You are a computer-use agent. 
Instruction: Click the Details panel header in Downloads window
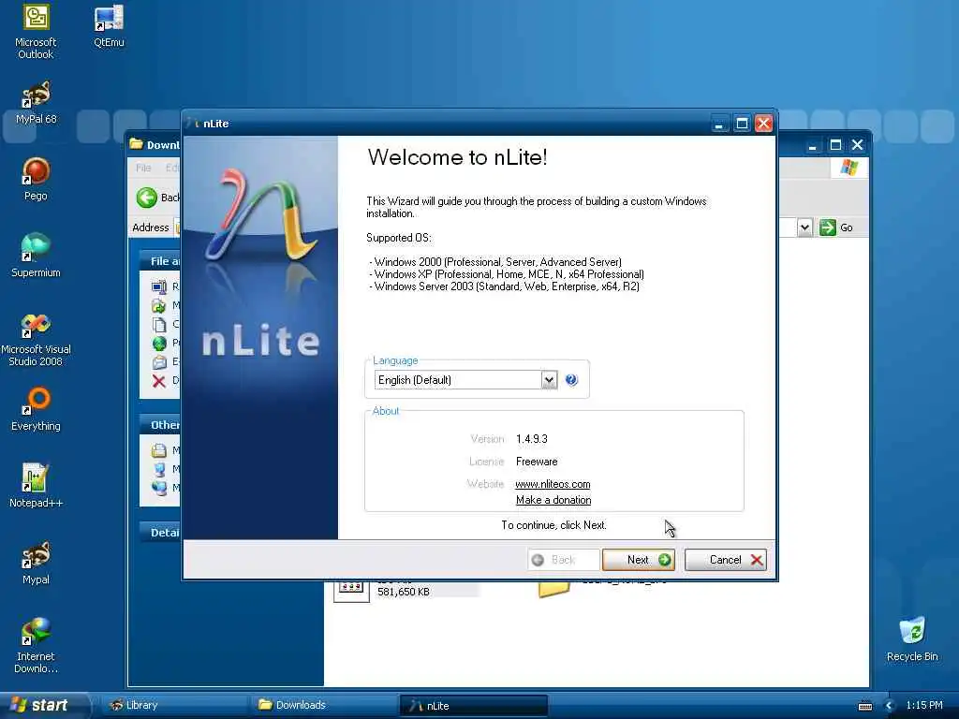click(x=160, y=532)
